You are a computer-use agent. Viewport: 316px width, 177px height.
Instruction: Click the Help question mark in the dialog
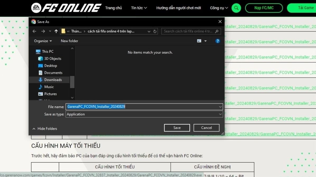pyautogui.click(x=217, y=41)
